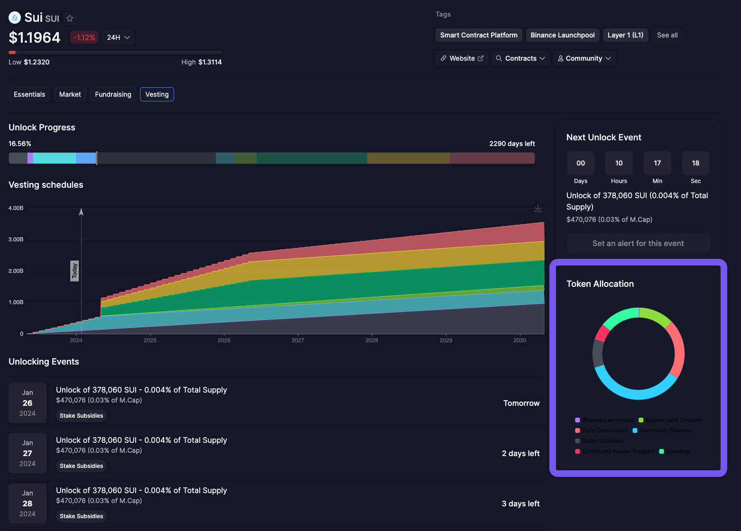
Task: Select the Vesting tab
Action: [157, 94]
